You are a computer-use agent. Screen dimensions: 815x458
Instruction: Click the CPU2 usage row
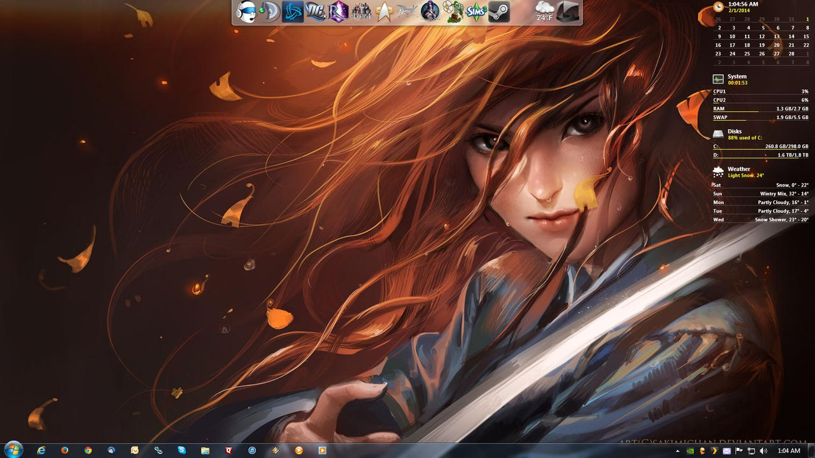[x=761, y=100]
